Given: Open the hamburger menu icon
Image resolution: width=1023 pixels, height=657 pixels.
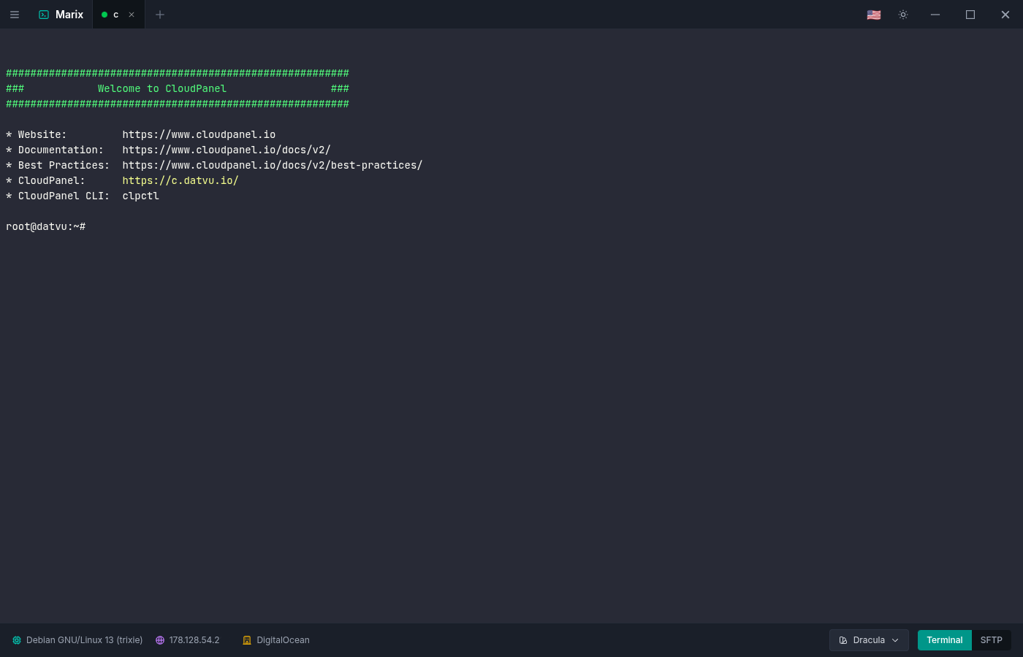Looking at the screenshot, I should pos(15,14).
